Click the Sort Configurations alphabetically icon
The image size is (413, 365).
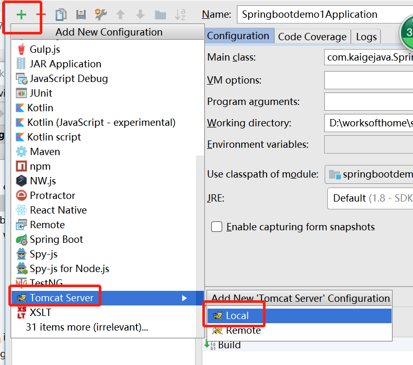coord(180,15)
